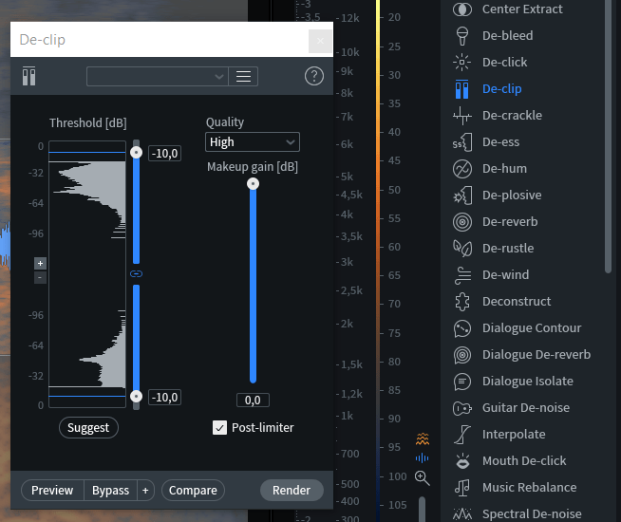Open the De-ess module icon
This screenshot has height=522, width=621.
point(462,142)
